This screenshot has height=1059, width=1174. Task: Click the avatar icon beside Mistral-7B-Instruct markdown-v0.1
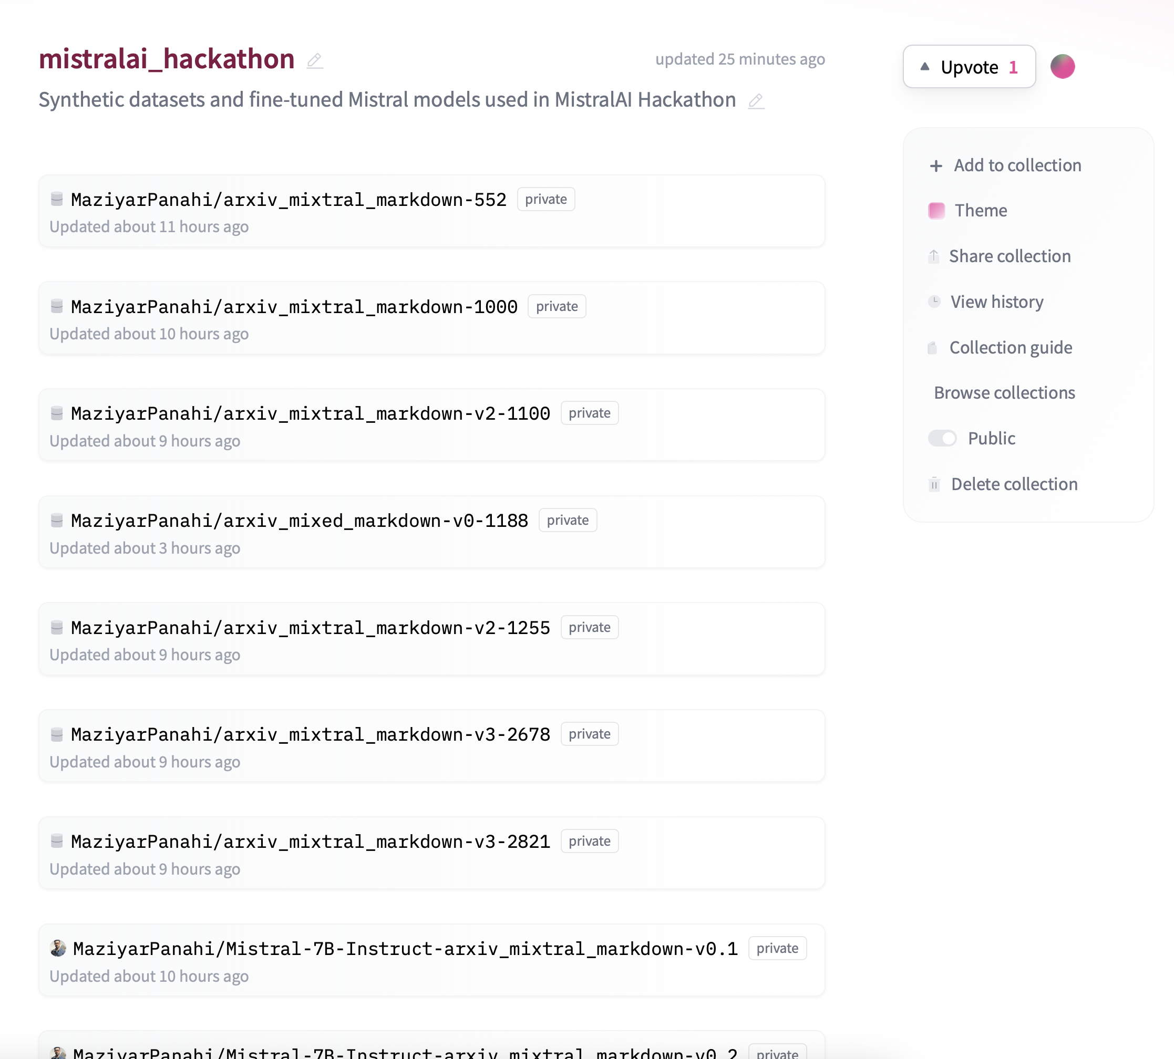pos(58,949)
